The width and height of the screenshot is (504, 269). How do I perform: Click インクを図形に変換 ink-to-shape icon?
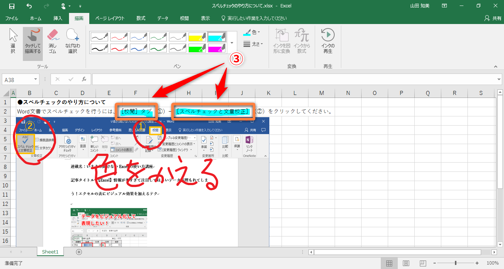tap(282, 41)
